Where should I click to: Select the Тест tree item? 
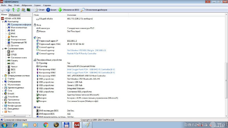pos(8,112)
